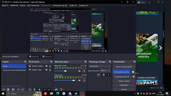This screenshot has height=96, width=171.
Task: Add a new source with plus icon
Action: tap(30, 90)
